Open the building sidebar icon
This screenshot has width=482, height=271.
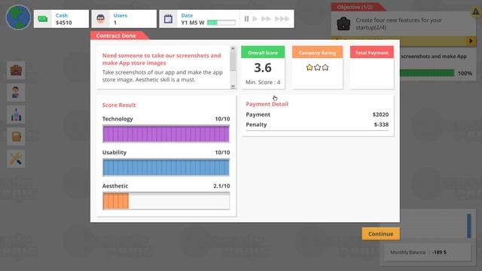(16, 114)
